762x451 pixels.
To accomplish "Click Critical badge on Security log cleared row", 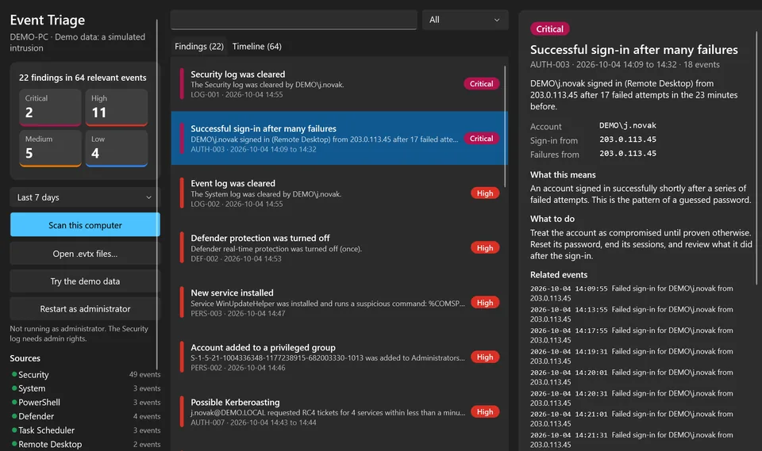I will [x=481, y=83].
